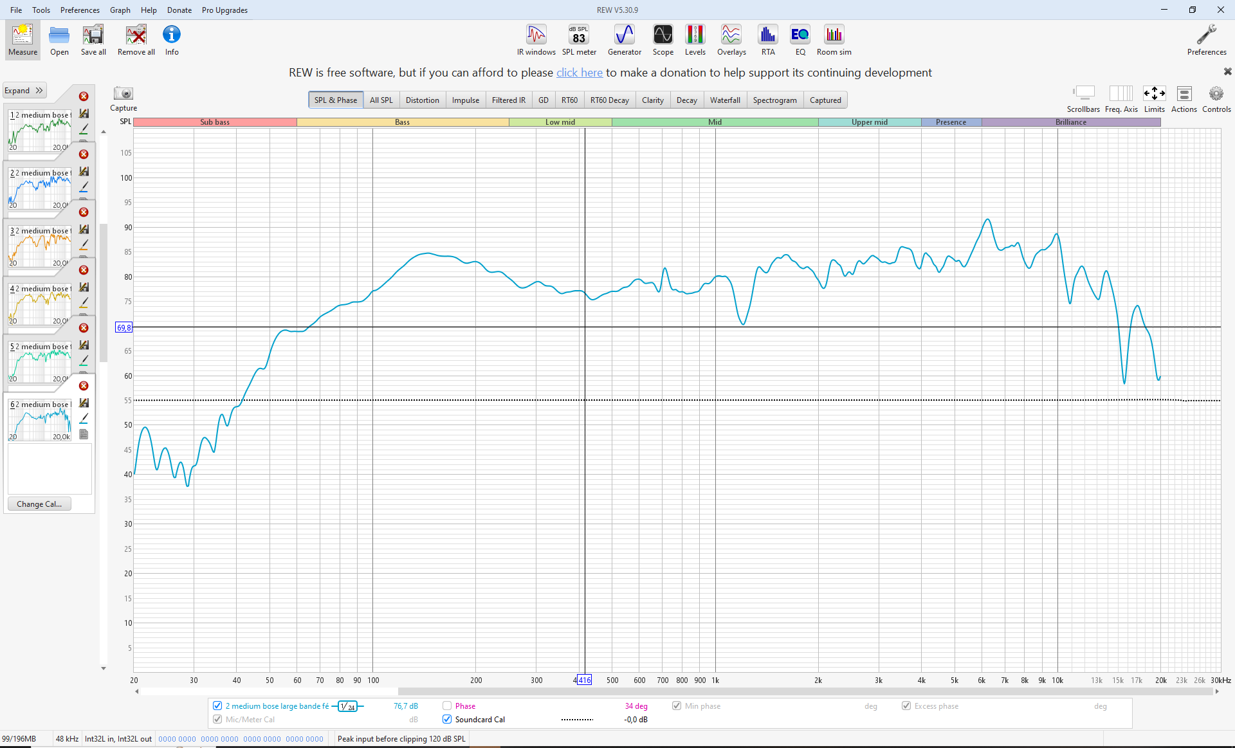Toggle the Phase trace checkbox

click(447, 706)
